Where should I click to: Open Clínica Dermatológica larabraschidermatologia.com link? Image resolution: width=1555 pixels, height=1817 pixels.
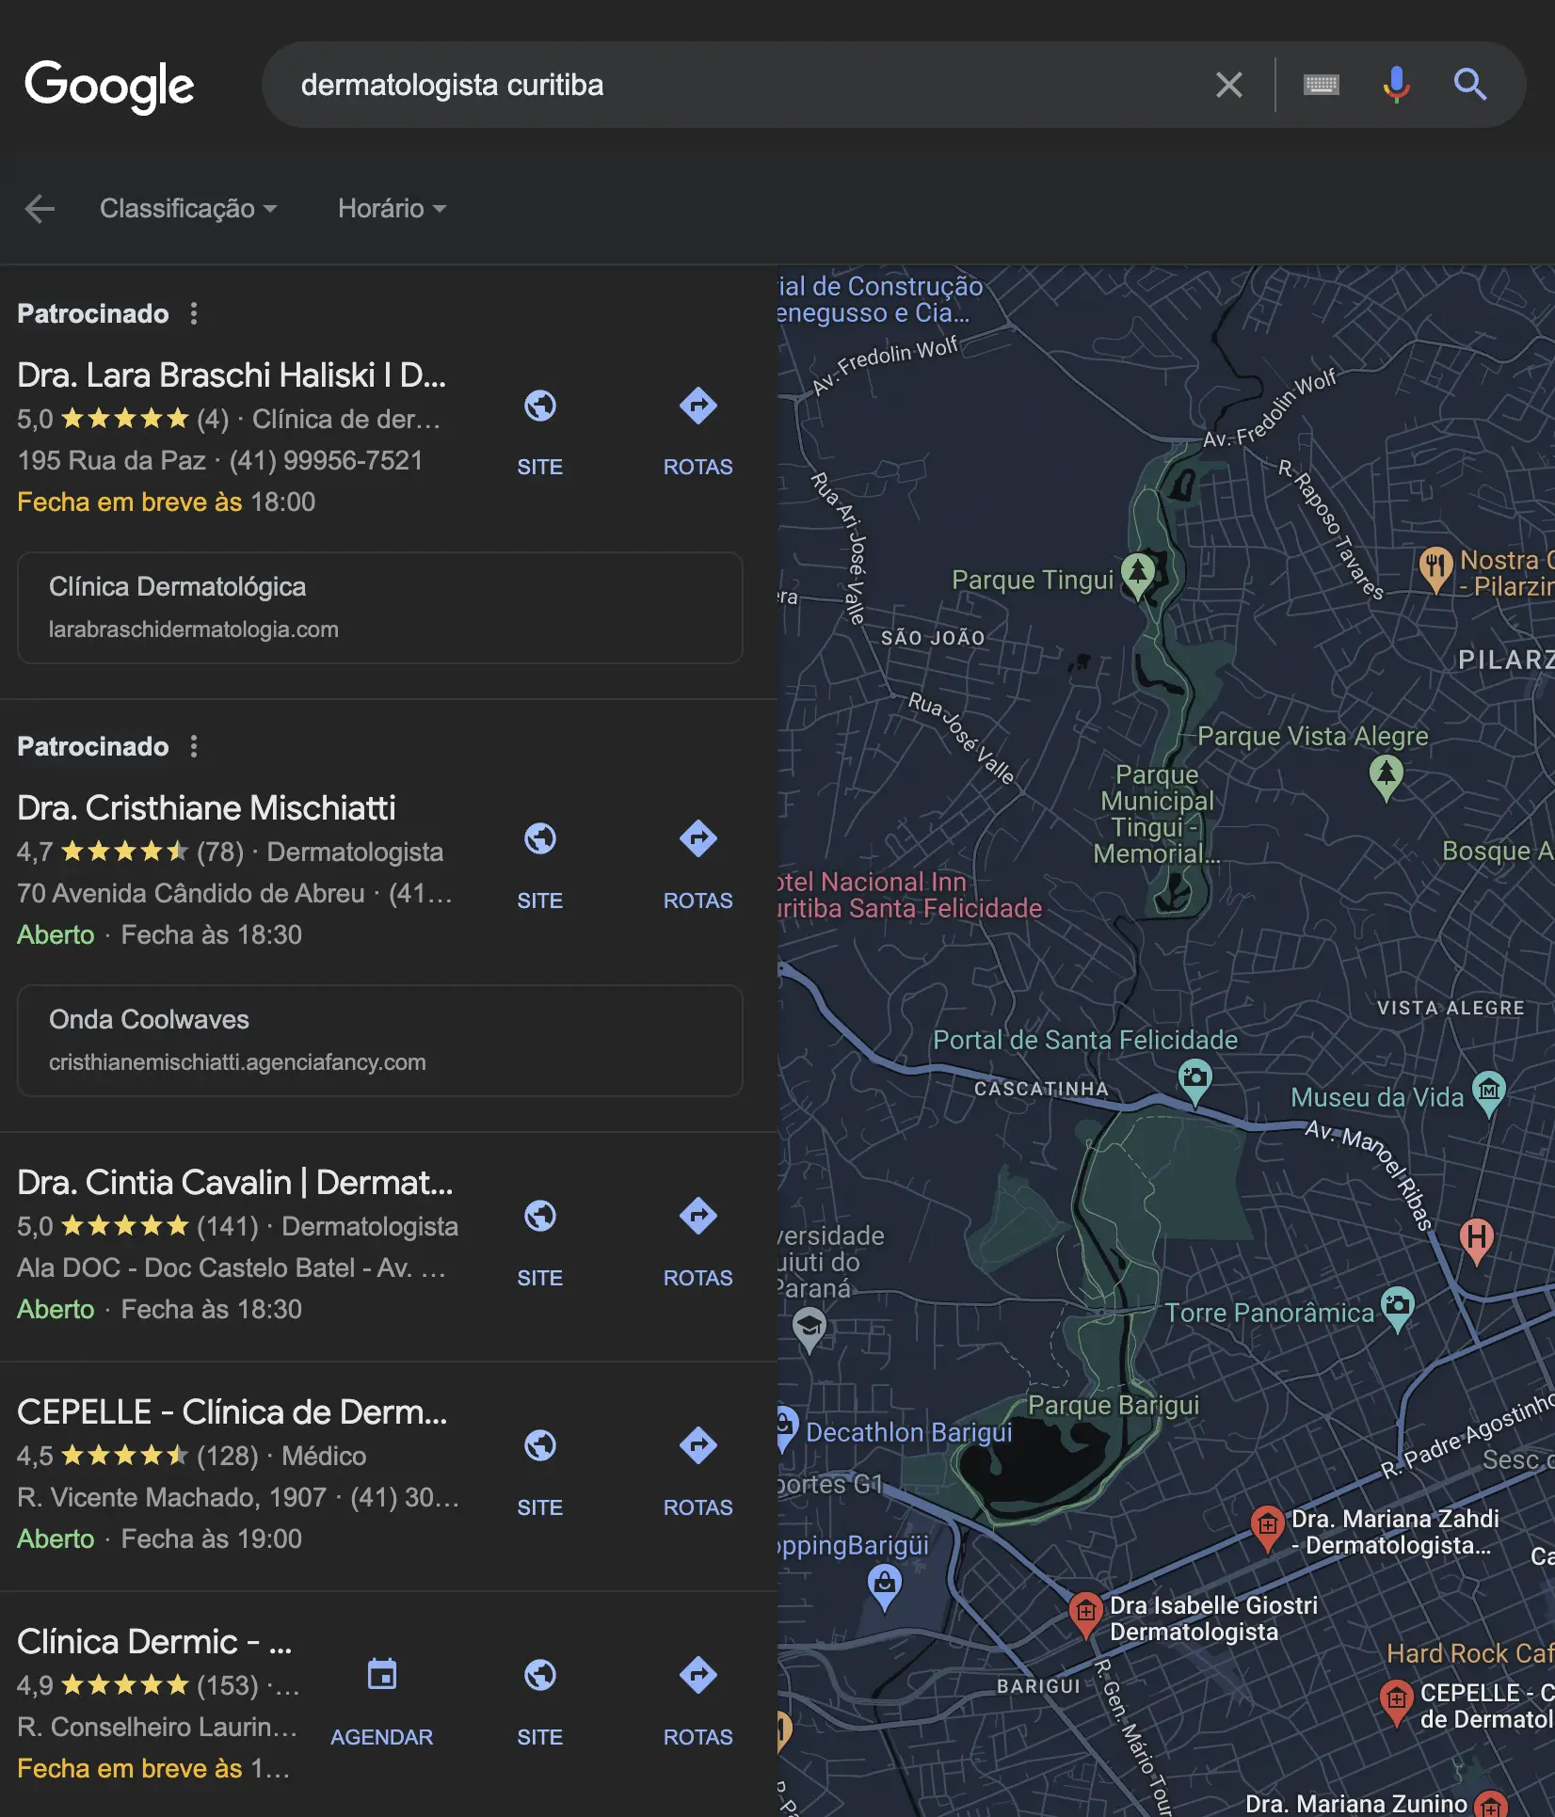[x=380, y=608]
